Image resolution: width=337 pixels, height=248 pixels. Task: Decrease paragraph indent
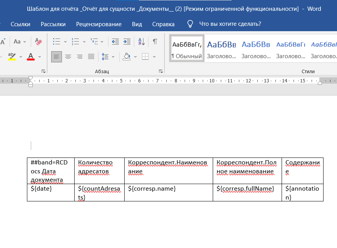(115, 42)
